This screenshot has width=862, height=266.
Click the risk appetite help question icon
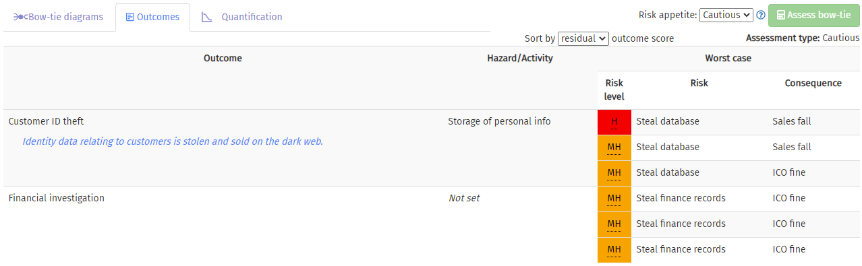point(761,15)
